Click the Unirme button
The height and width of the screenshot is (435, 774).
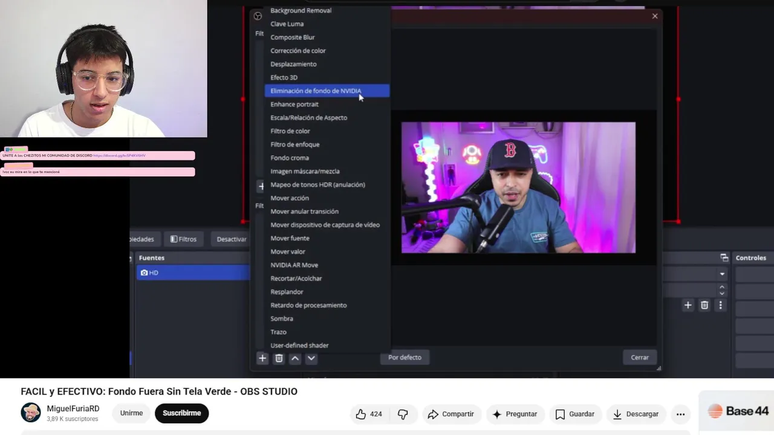(131, 413)
